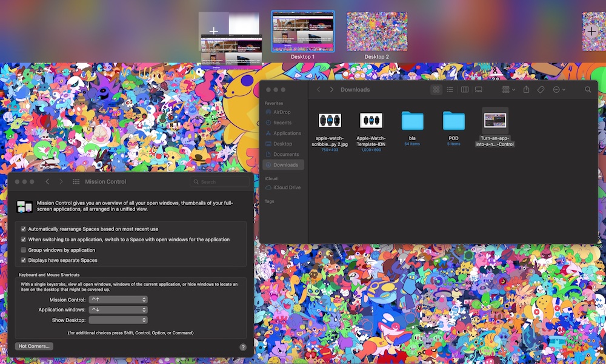Add a new desktop space with plus
The image size is (606, 364).
point(591,32)
